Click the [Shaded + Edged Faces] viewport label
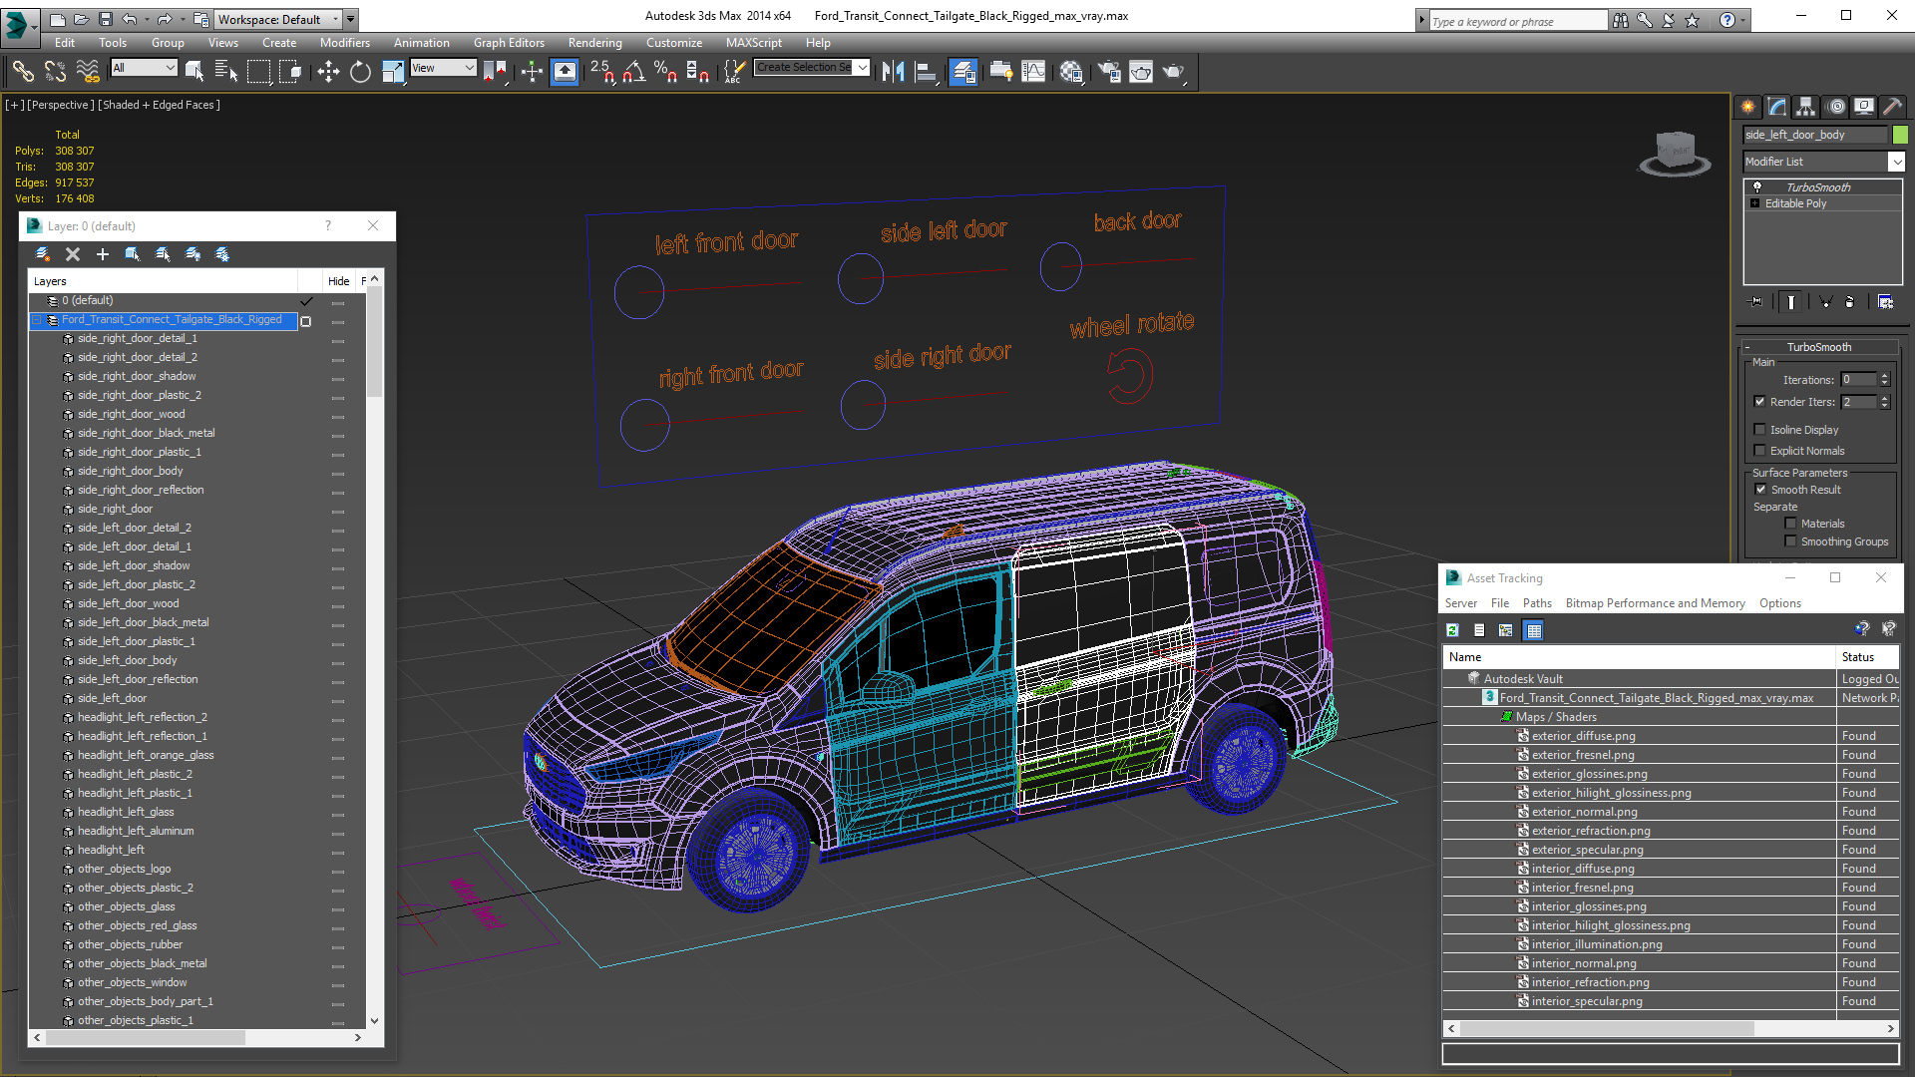The width and height of the screenshot is (1915, 1077). (x=159, y=105)
